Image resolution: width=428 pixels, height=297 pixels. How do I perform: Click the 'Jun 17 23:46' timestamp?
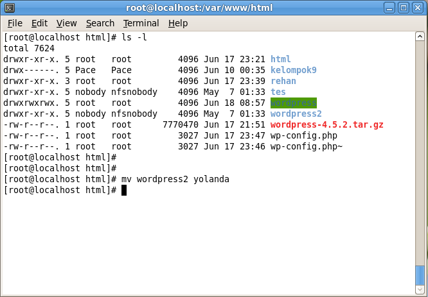point(234,146)
